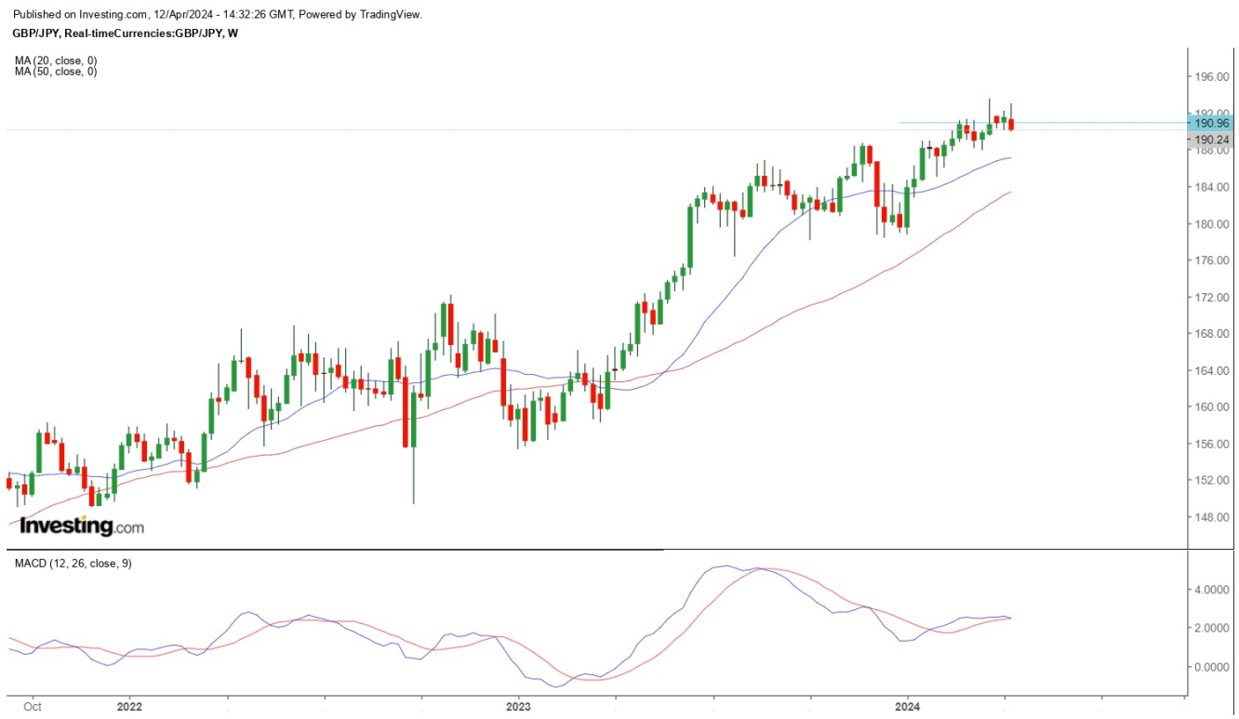Click the 160.00 price axis label

click(x=1212, y=407)
